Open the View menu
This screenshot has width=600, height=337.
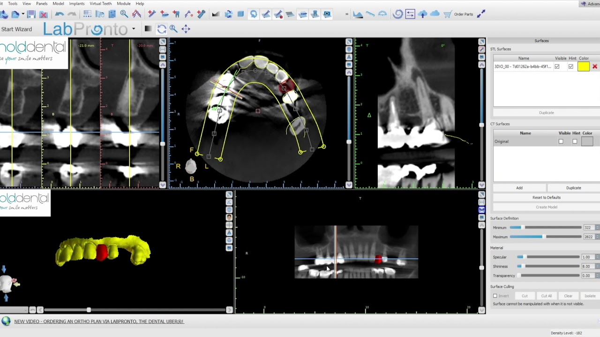point(27,3)
